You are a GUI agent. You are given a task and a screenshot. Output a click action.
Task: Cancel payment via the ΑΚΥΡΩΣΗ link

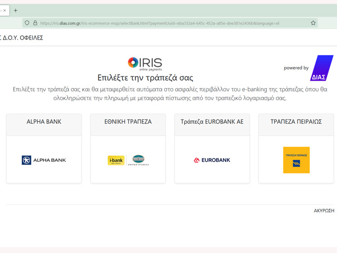(324, 210)
